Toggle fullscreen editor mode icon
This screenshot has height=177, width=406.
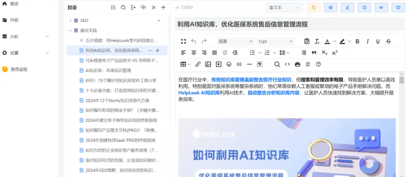(183, 41)
